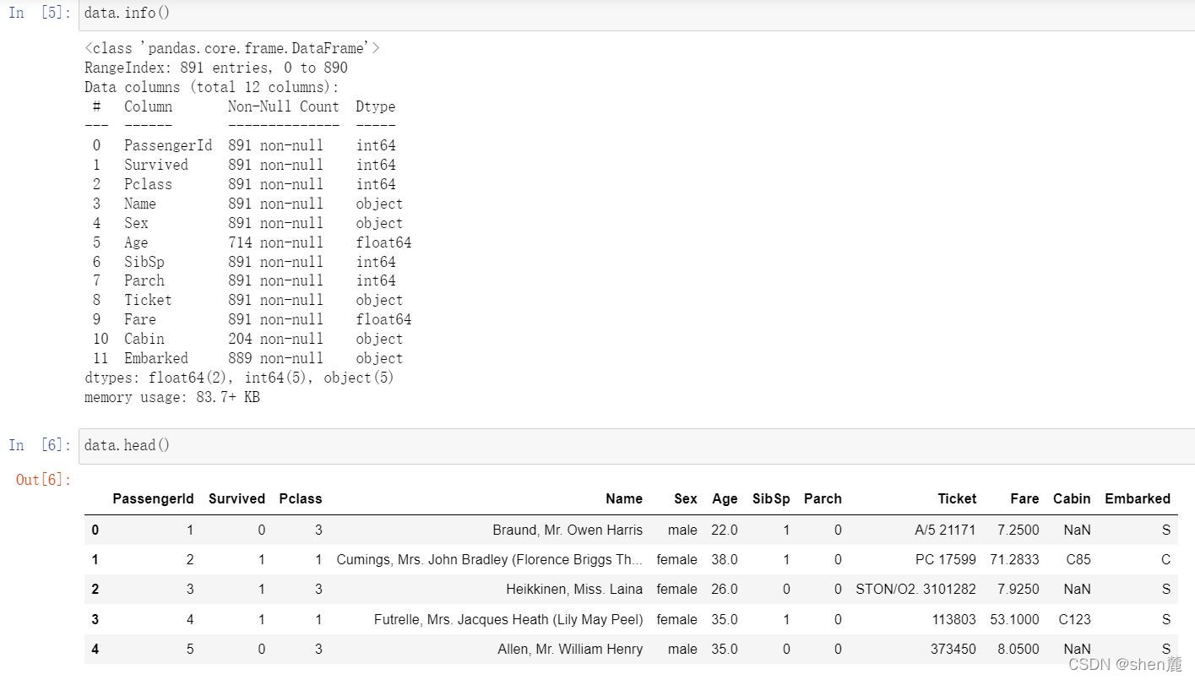Click ticket cell '113803'

click(954, 619)
